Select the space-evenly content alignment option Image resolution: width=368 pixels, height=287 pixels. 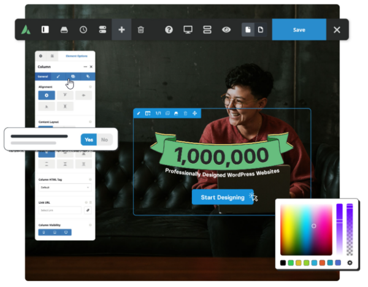tap(83, 164)
